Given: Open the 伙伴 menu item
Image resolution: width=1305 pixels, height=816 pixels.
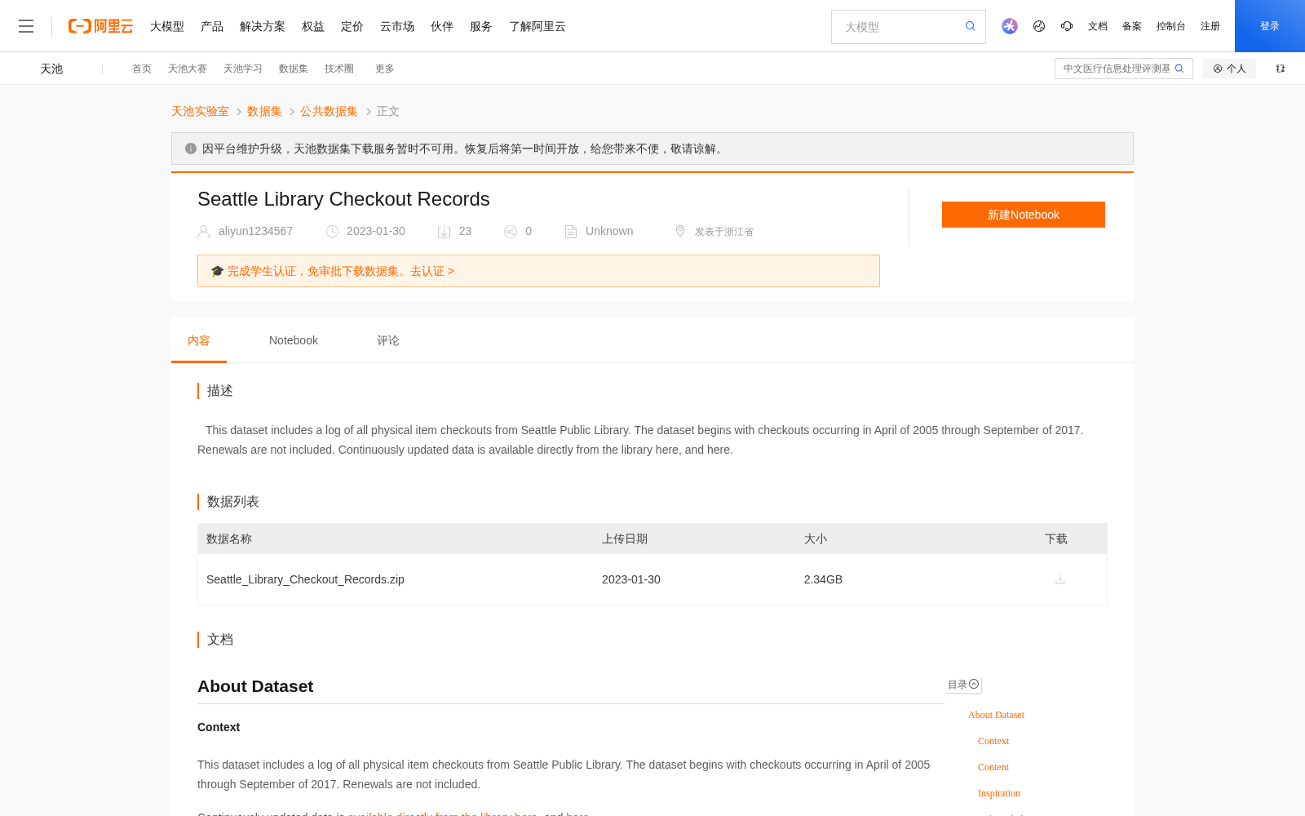Looking at the screenshot, I should coord(442,26).
